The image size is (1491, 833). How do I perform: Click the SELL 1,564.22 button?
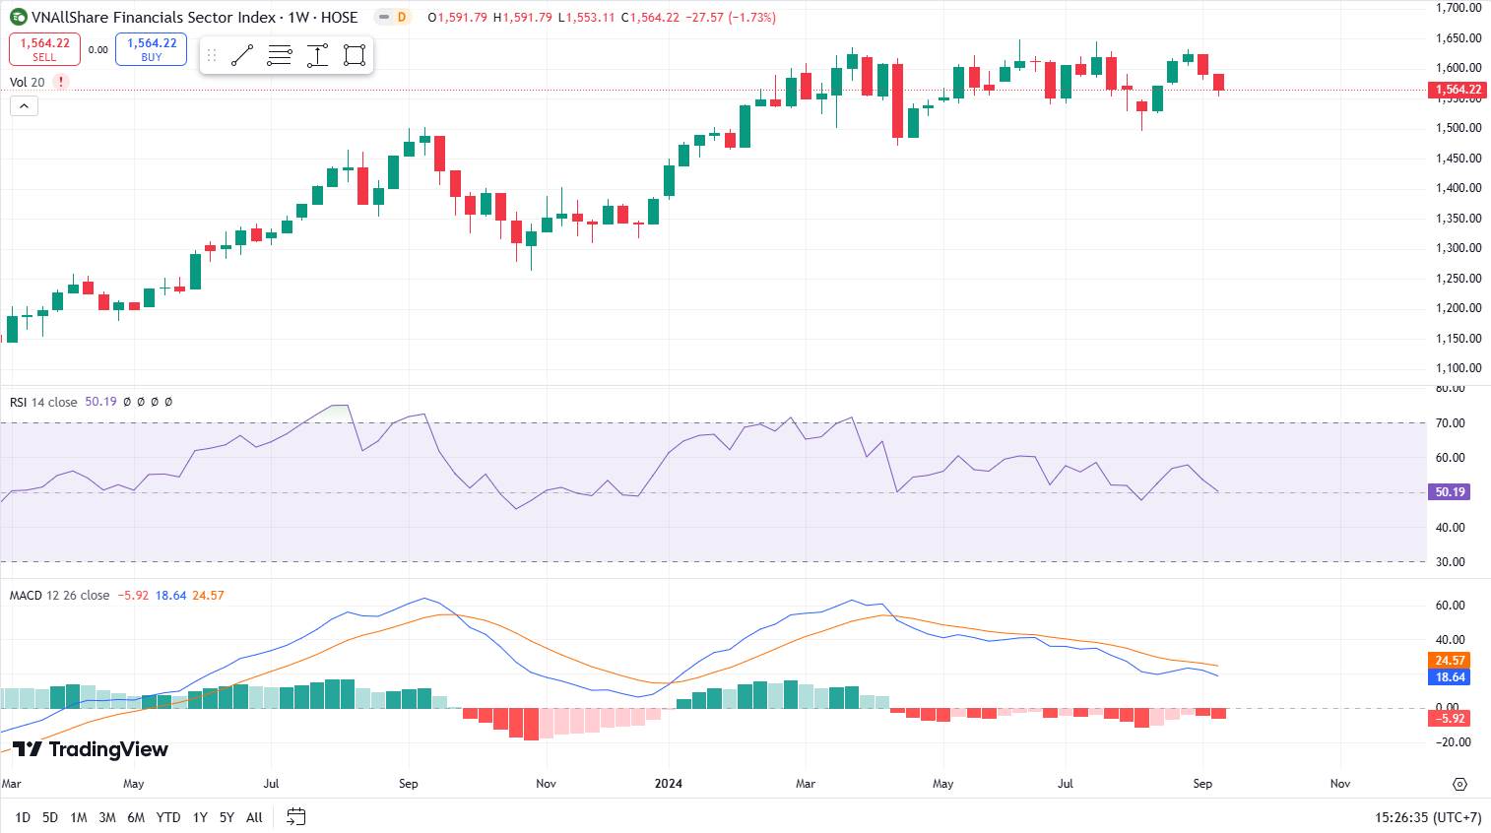(44, 49)
